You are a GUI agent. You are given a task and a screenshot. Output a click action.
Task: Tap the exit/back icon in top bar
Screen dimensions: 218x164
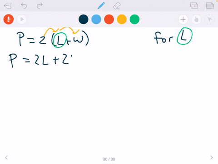pyautogui.click(x=8, y=6)
